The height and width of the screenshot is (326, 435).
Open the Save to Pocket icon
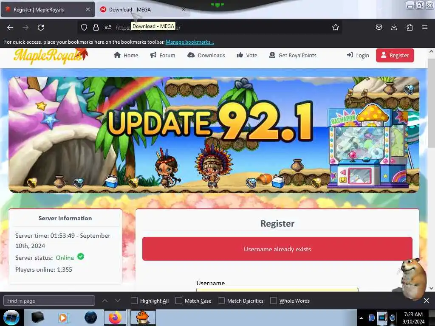tap(379, 27)
